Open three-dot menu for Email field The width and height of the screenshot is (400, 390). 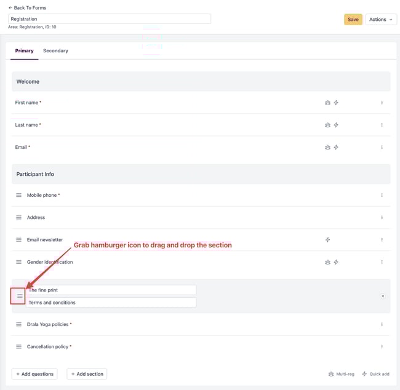382,147
